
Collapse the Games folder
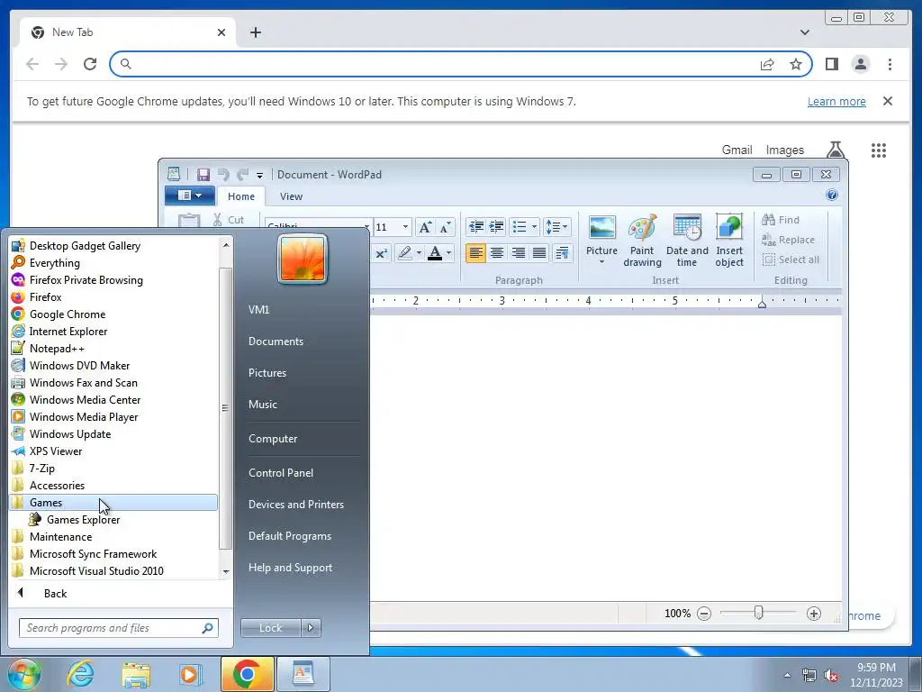[114, 503]
